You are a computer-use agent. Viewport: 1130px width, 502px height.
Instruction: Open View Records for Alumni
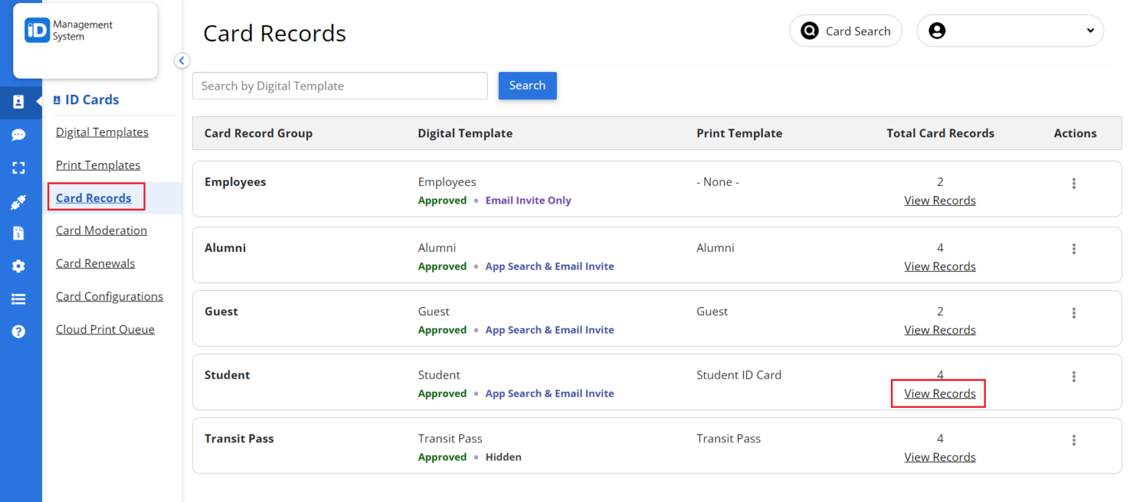tap(939, 265)
